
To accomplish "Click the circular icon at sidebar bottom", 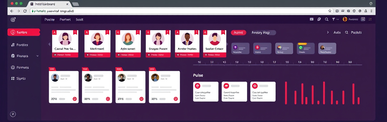I will [x=13, y=114].
